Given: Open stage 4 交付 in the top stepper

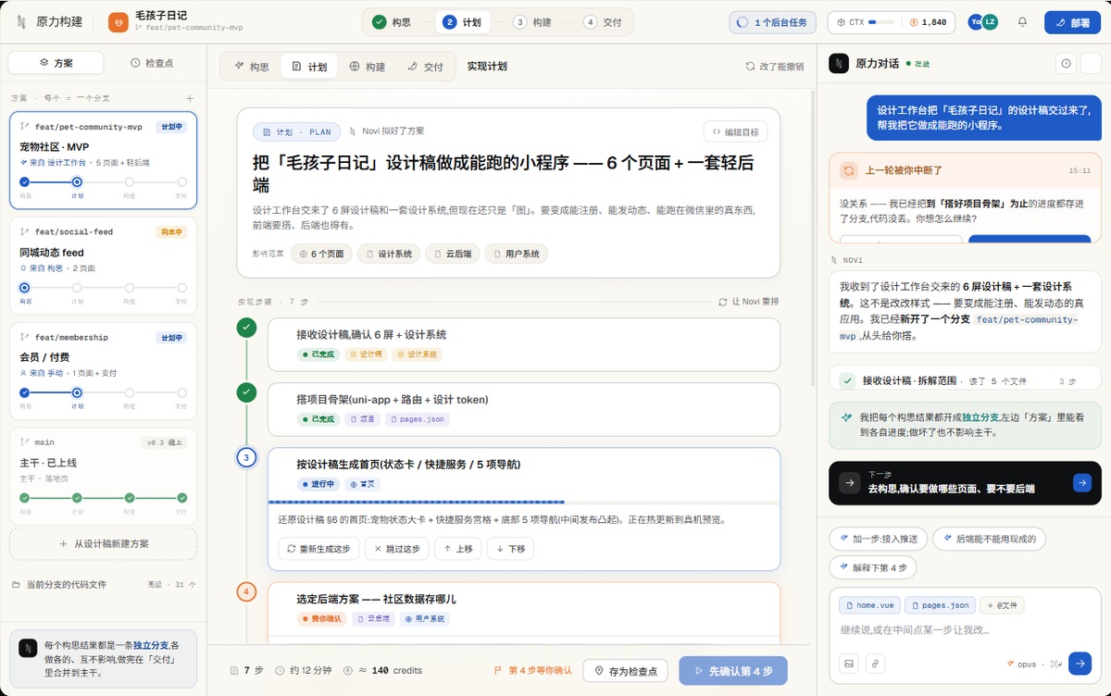Looking at the screenshot, I should click(603, 22).
